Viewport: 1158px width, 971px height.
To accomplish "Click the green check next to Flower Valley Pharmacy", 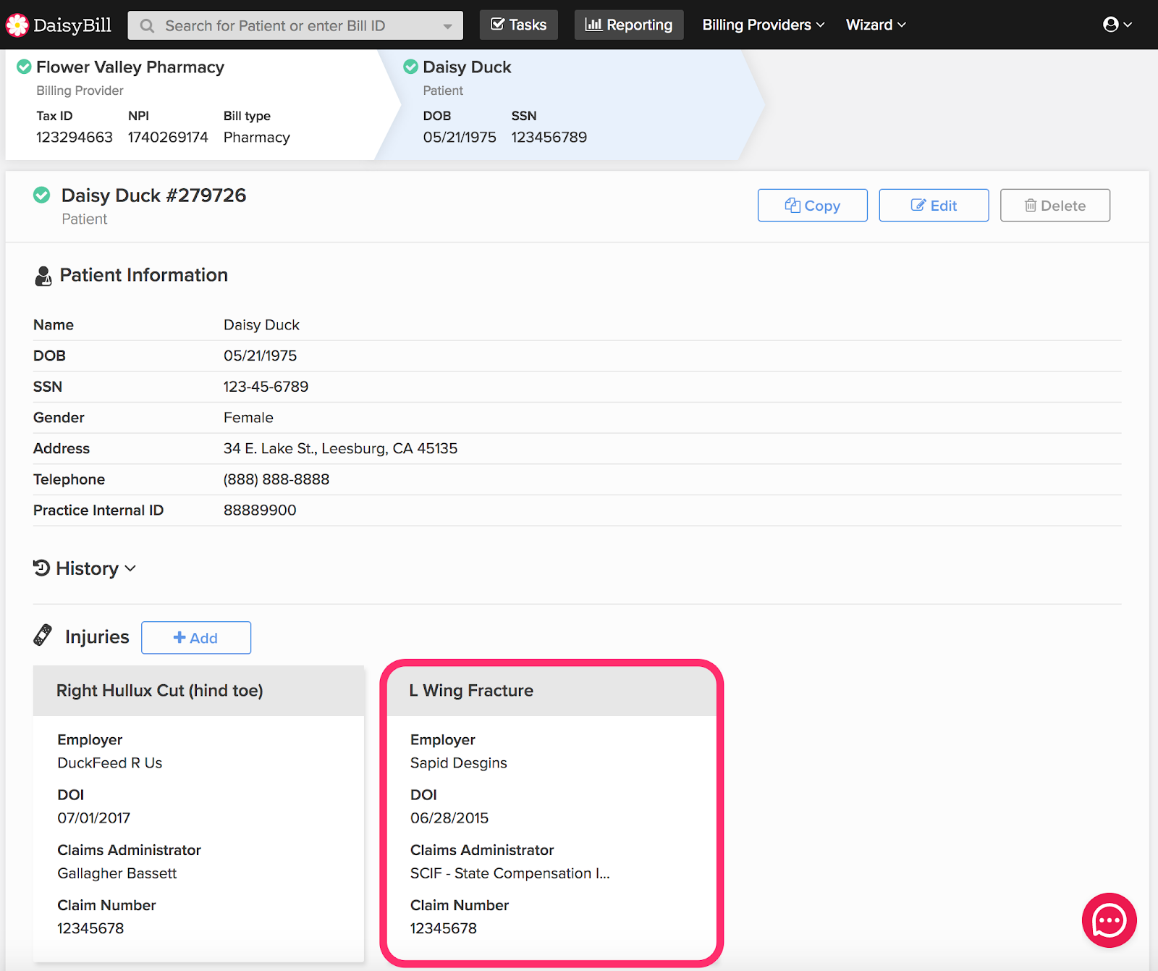I will (24, 67).
